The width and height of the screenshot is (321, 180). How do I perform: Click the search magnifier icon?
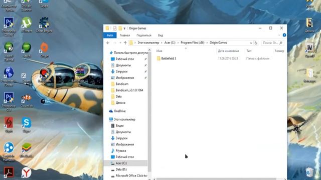pyautogui.click(x=281, y=43)
